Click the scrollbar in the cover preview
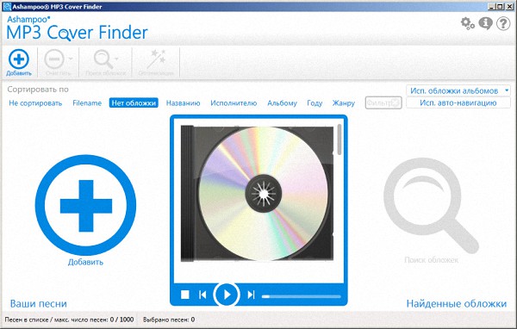 pos(339,140)
